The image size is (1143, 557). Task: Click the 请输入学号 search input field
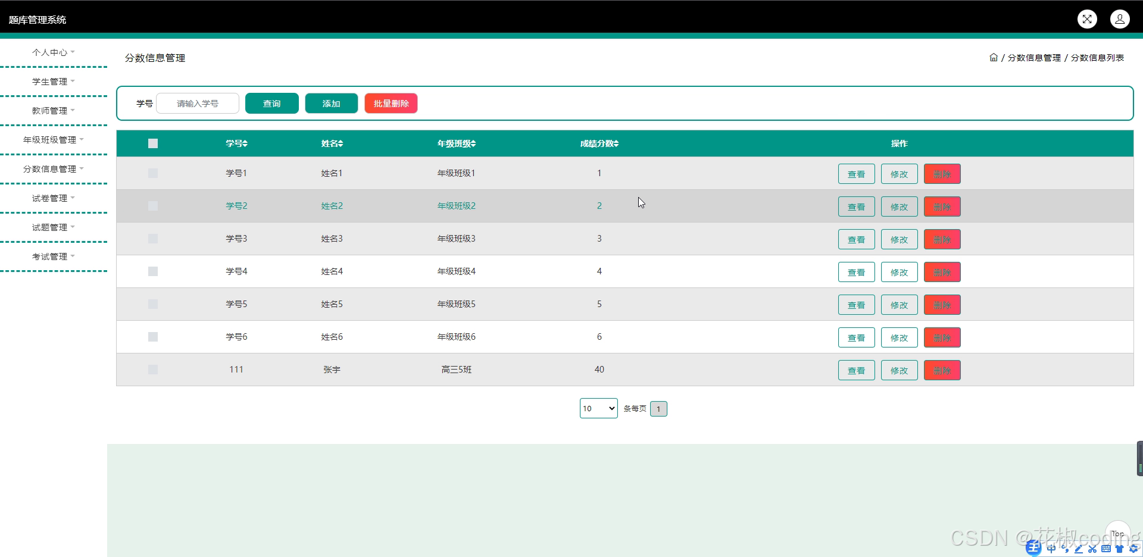pos(198,104)
